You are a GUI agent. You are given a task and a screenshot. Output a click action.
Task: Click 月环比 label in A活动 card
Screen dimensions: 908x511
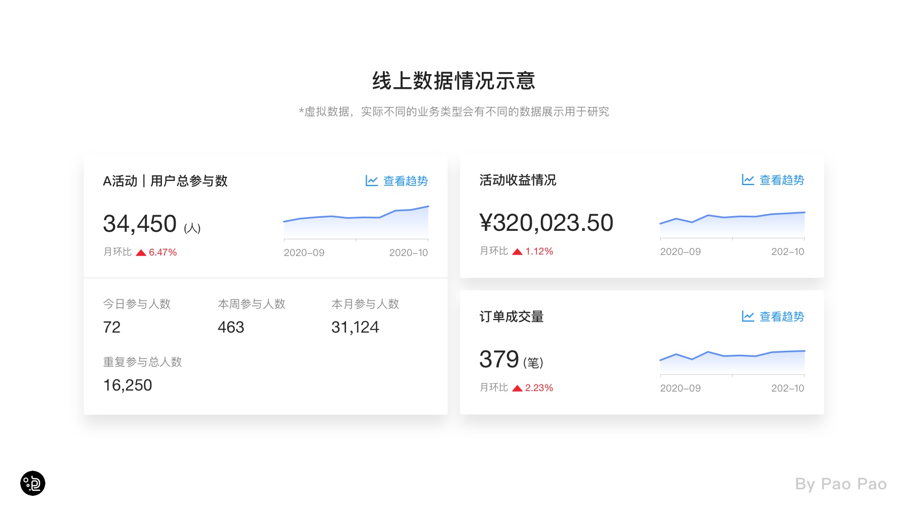[x=118, y=252]
